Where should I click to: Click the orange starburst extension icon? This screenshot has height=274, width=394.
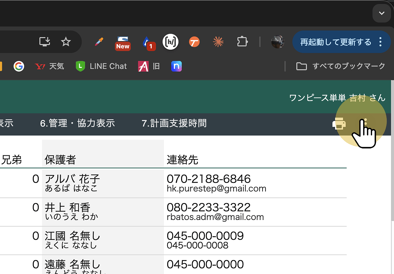(x=218, y=42)
